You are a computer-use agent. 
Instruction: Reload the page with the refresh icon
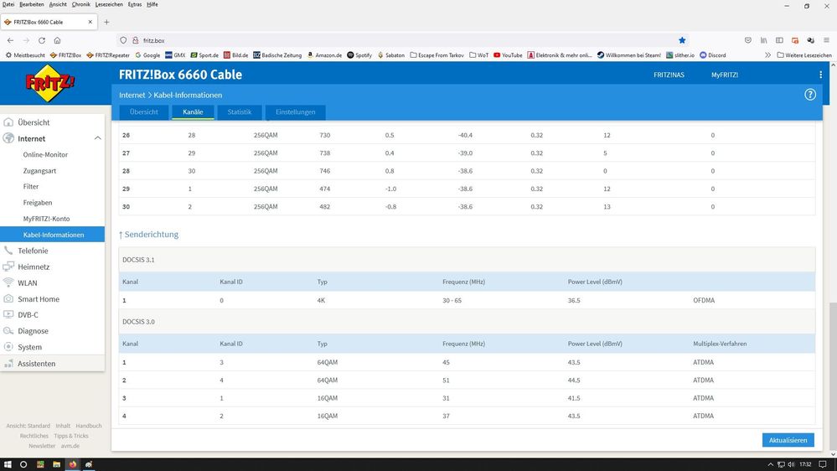[42, 40]
